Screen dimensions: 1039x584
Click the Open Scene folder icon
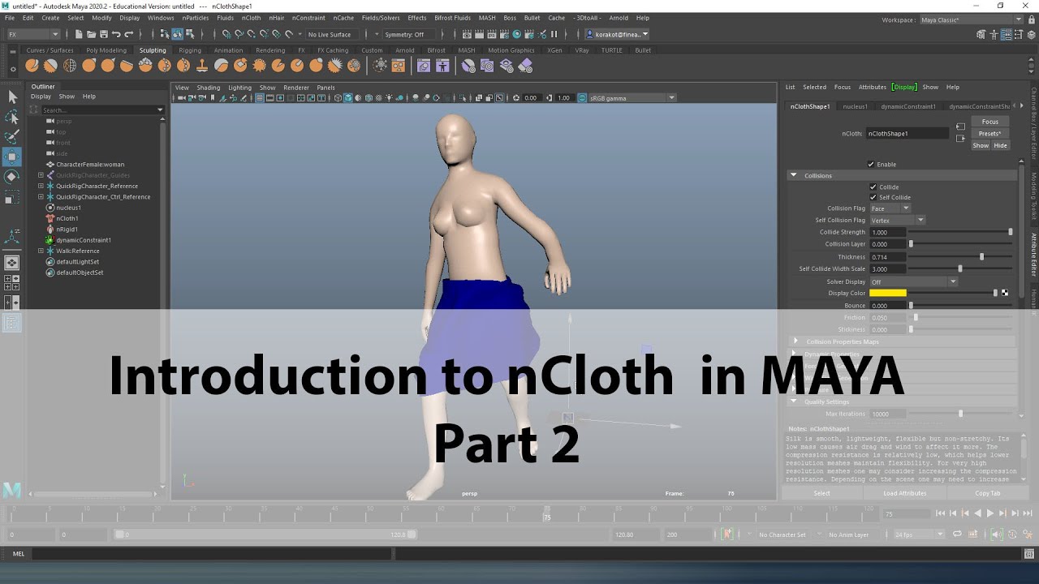pos(91,34)
